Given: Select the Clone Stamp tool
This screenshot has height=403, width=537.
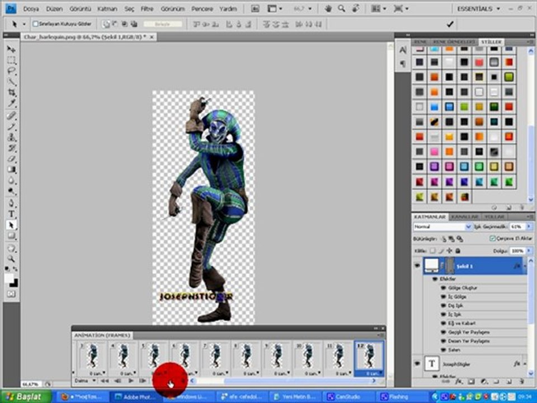Looking at the screenshot, I should [x=11, y=138].
